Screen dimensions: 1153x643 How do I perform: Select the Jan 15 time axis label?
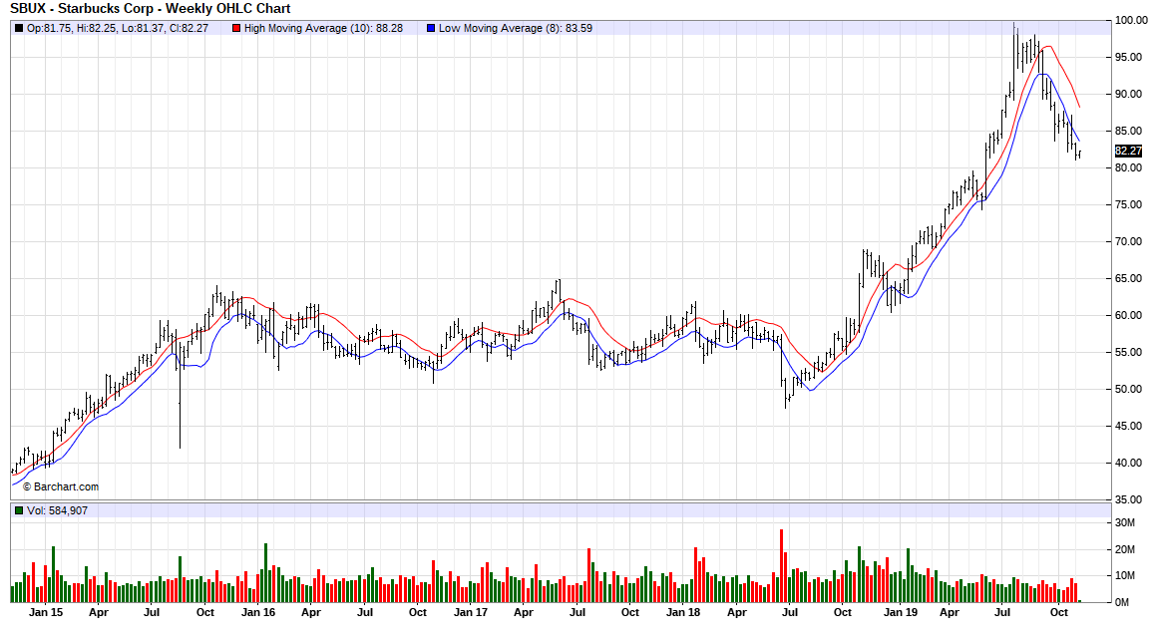point(46,612)
